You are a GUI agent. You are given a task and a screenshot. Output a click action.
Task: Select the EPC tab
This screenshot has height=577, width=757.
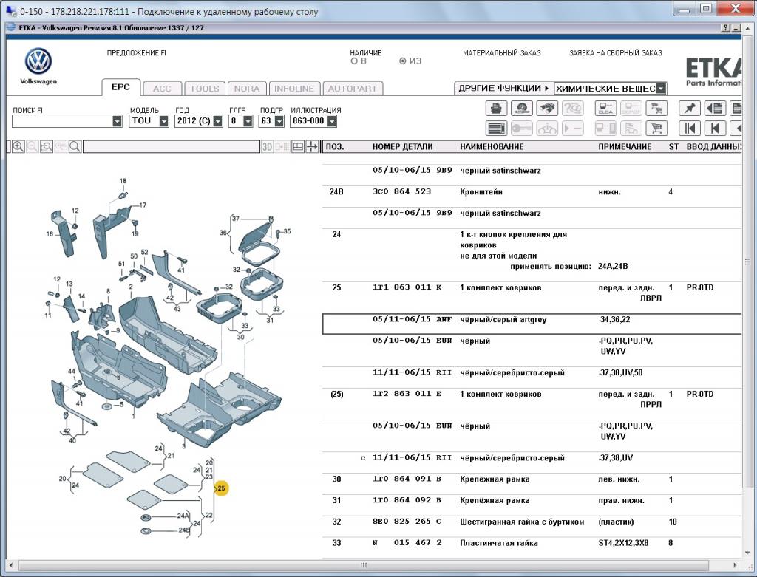pos(120,87)
